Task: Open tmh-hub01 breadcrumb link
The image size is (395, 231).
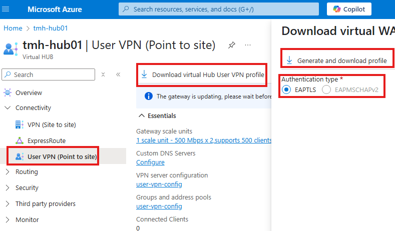Action: pyautogui.click(x=51, y=28)
